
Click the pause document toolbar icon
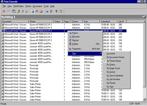47,11
